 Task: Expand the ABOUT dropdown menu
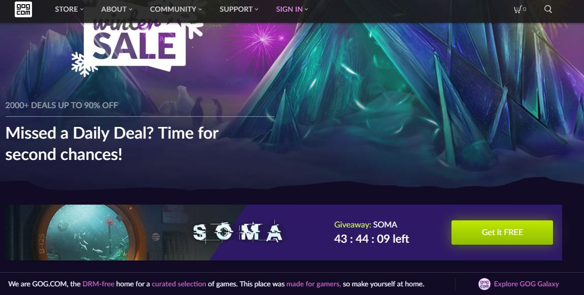click(117, 9)
